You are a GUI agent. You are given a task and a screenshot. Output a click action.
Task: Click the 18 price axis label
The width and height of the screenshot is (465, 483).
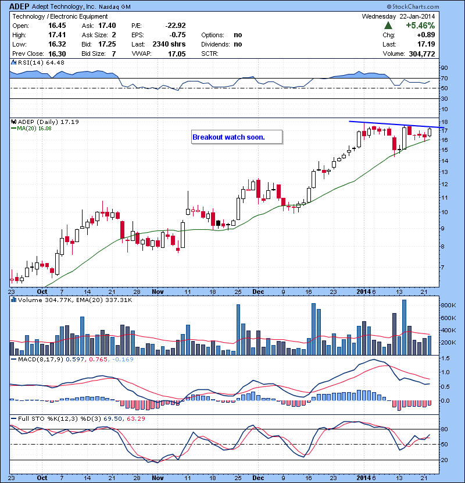click(x=445, y=122)
